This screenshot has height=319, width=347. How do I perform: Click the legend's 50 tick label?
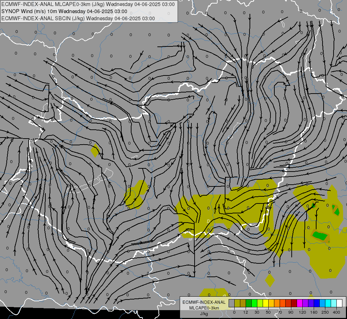pos(268,312)
